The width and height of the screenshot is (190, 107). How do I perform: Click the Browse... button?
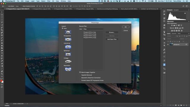pos(112,32)
